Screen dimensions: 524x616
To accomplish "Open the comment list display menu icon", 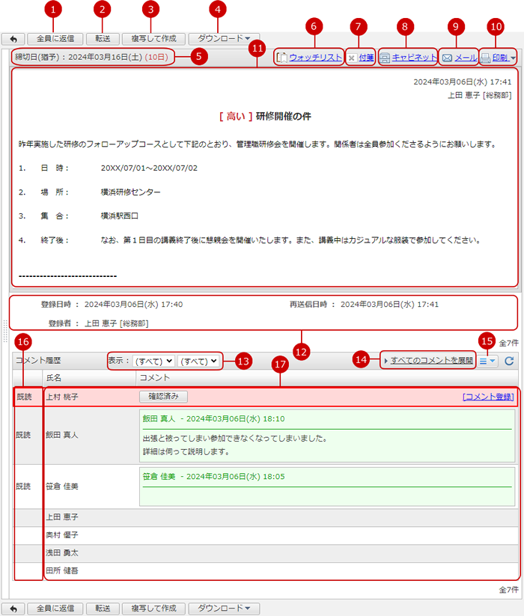I will coord(487,361).
